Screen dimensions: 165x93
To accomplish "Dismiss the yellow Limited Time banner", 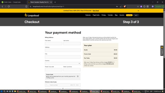I will click(138, 11).
